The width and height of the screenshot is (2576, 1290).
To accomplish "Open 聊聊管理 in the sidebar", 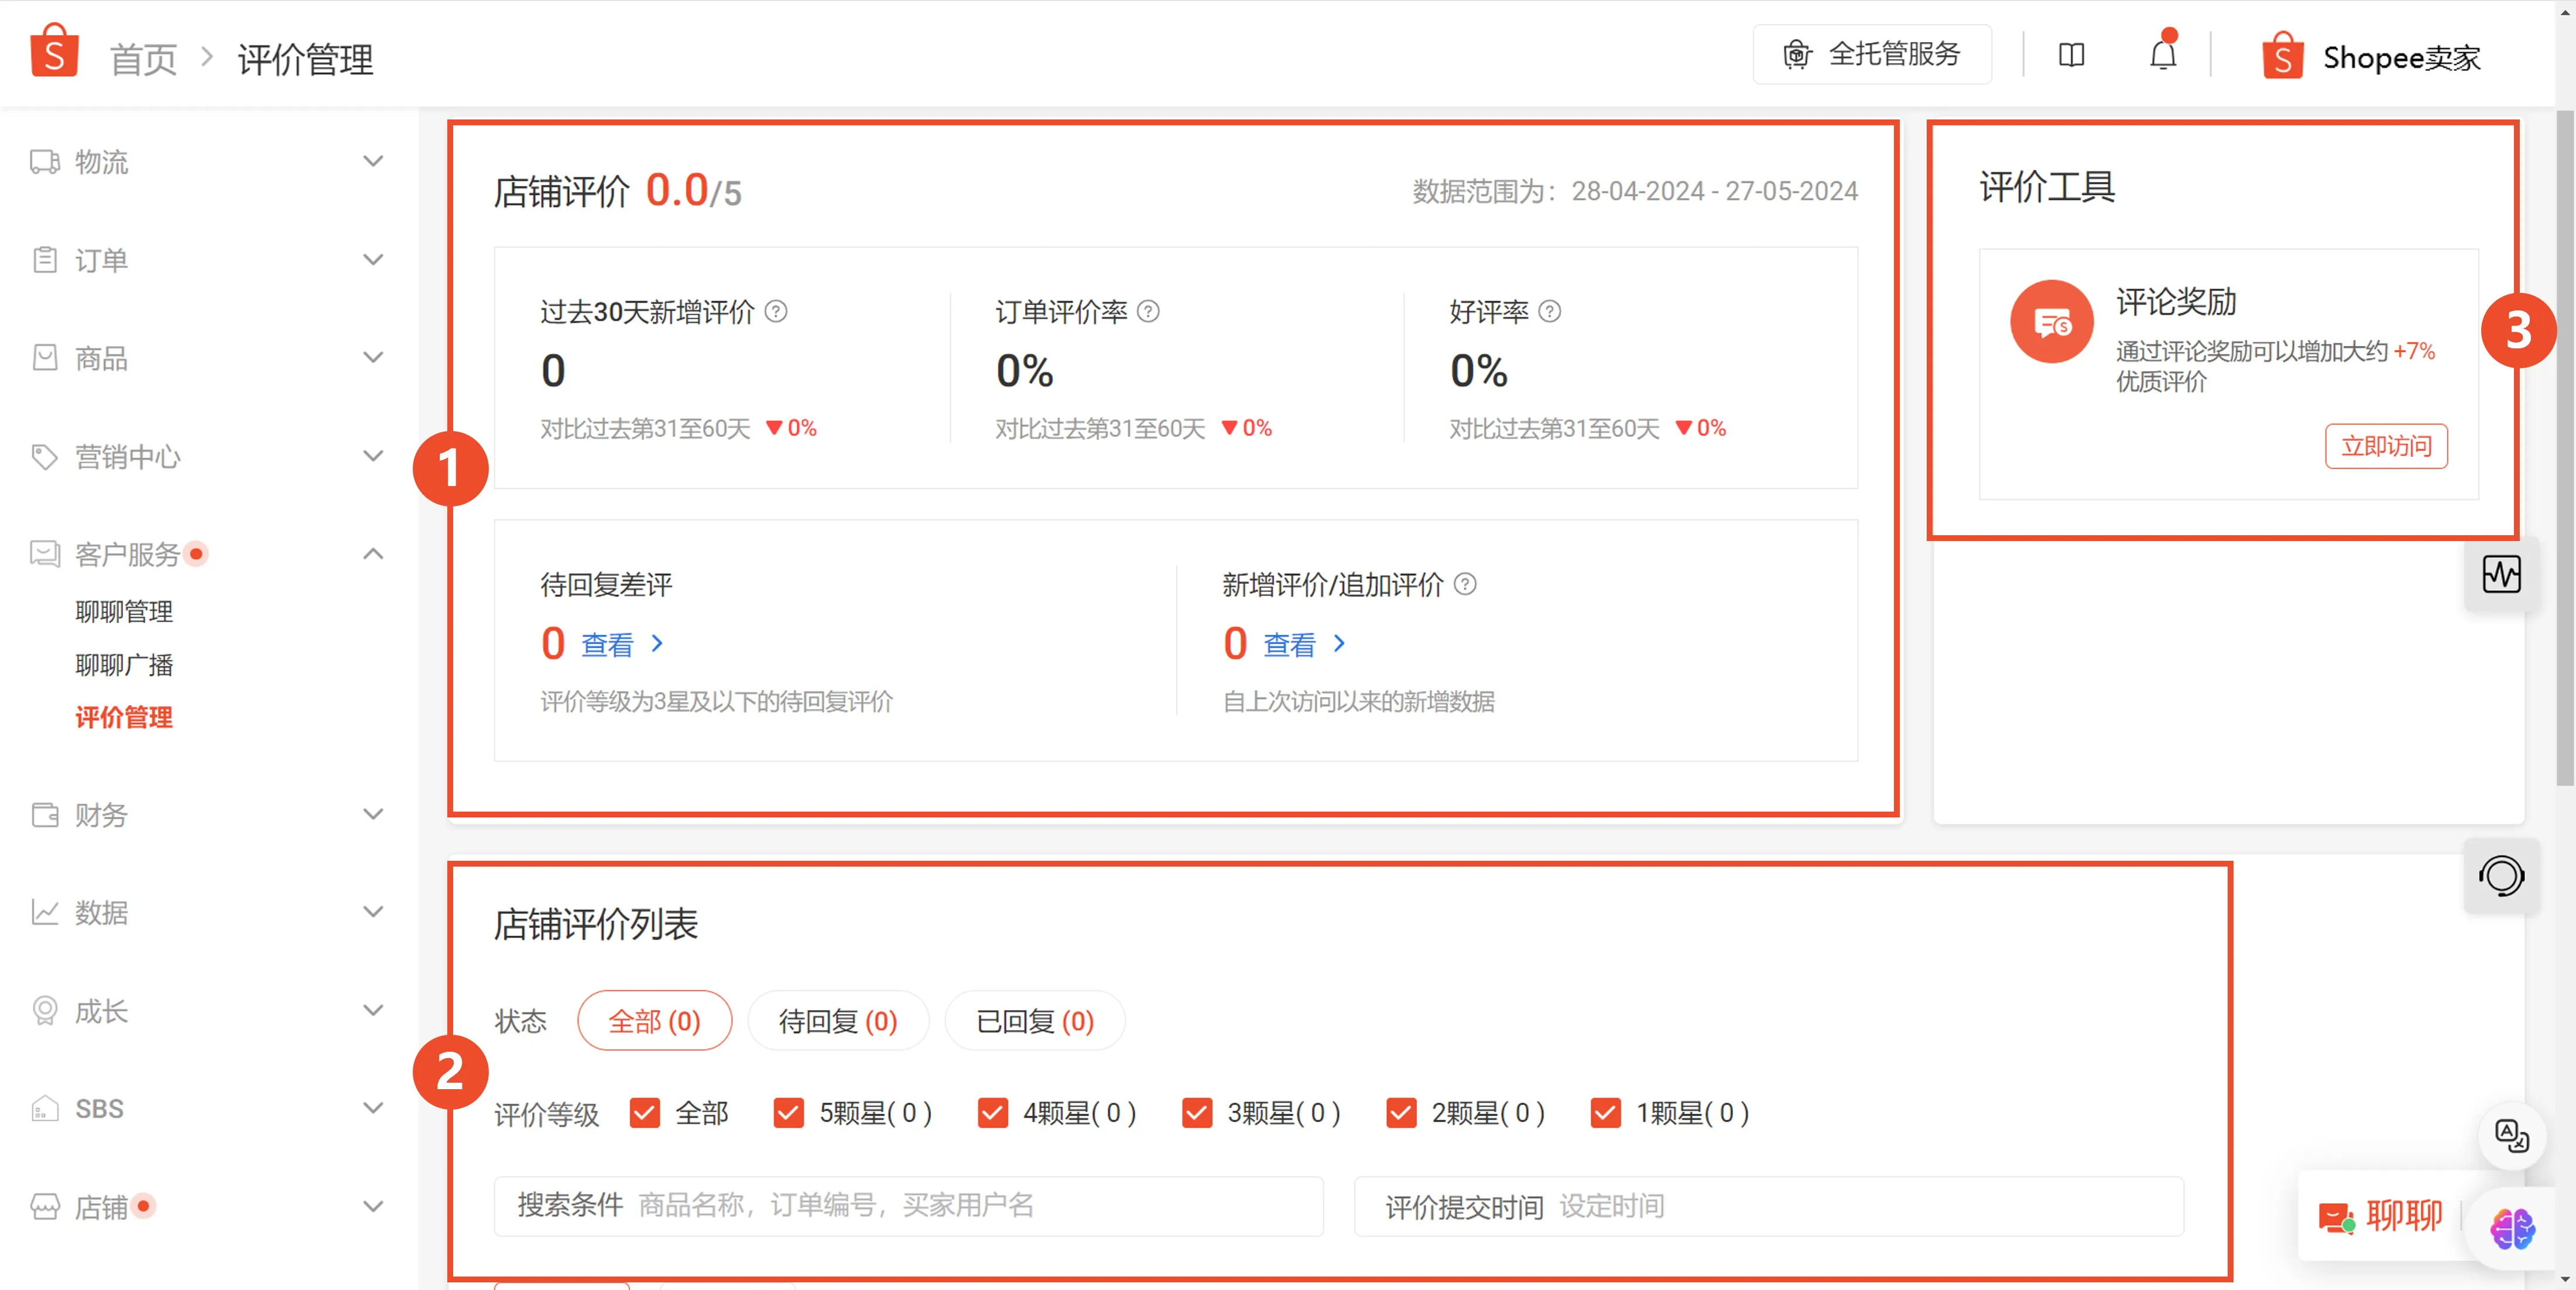I will [123, 611].
